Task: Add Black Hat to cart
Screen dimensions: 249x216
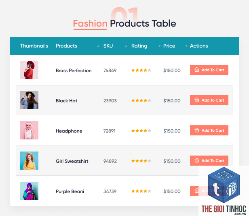Action: (x=209, y=100)
